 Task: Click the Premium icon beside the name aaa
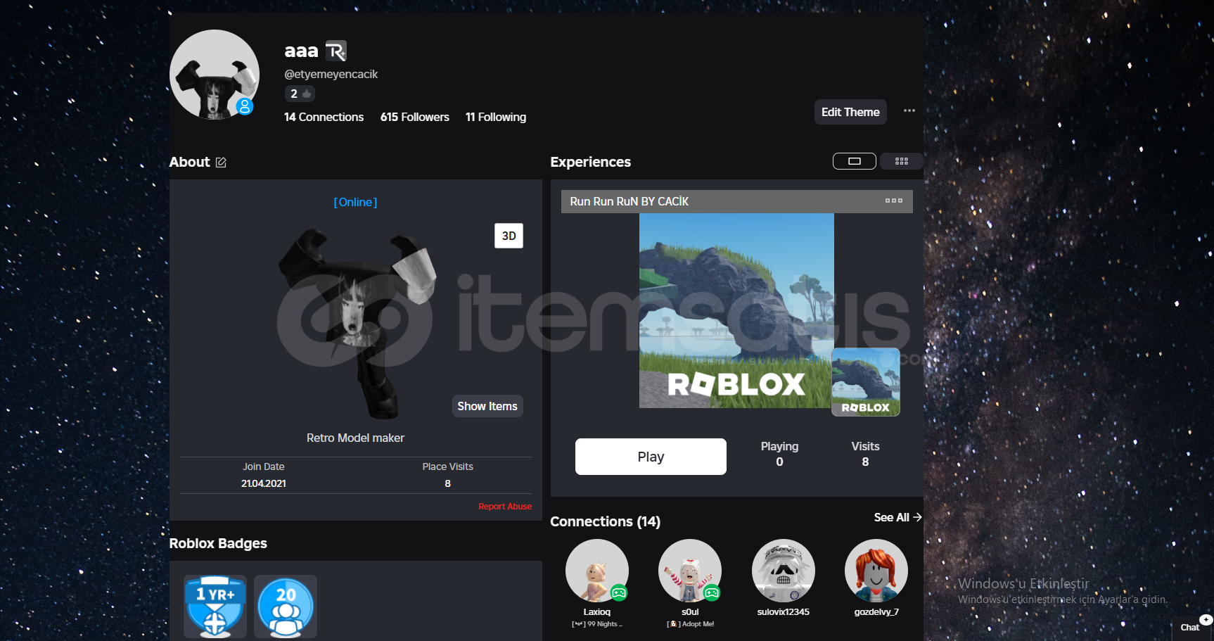pyautogui.click(x=336, y=51)
